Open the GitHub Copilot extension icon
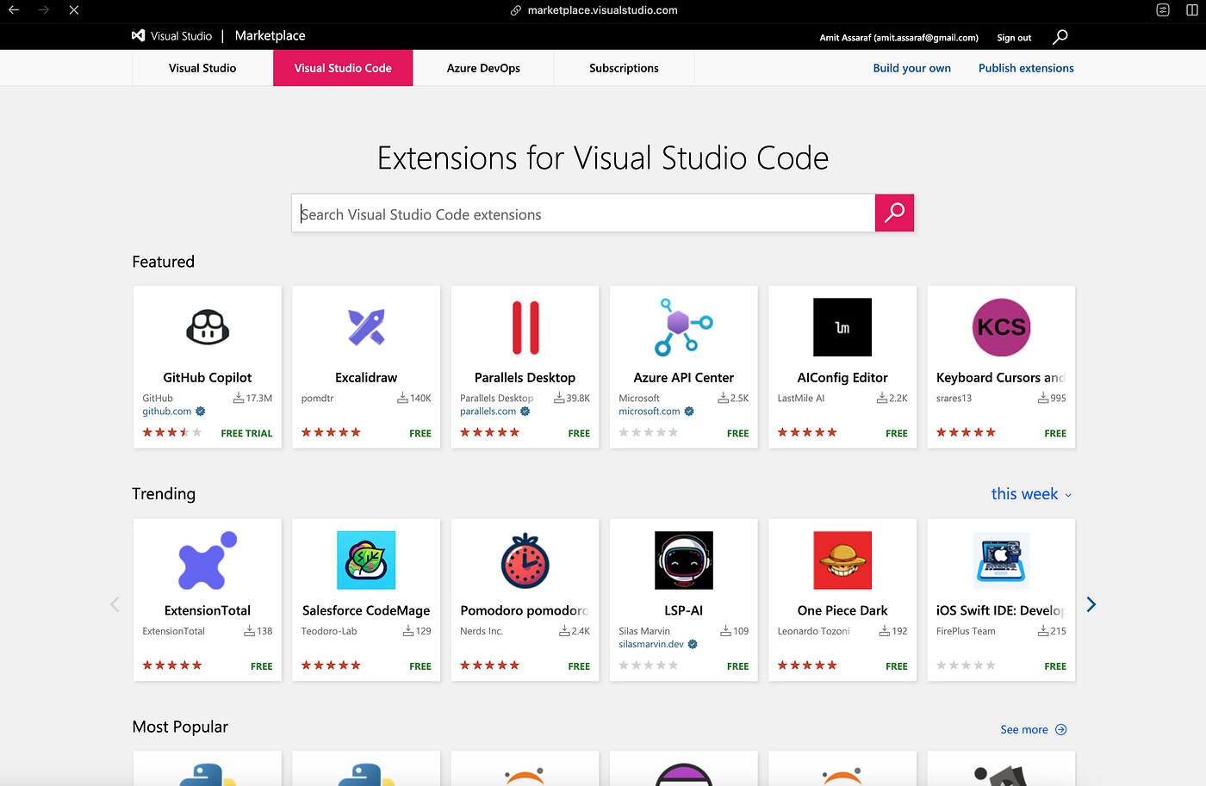 click(x=208, y=327)
